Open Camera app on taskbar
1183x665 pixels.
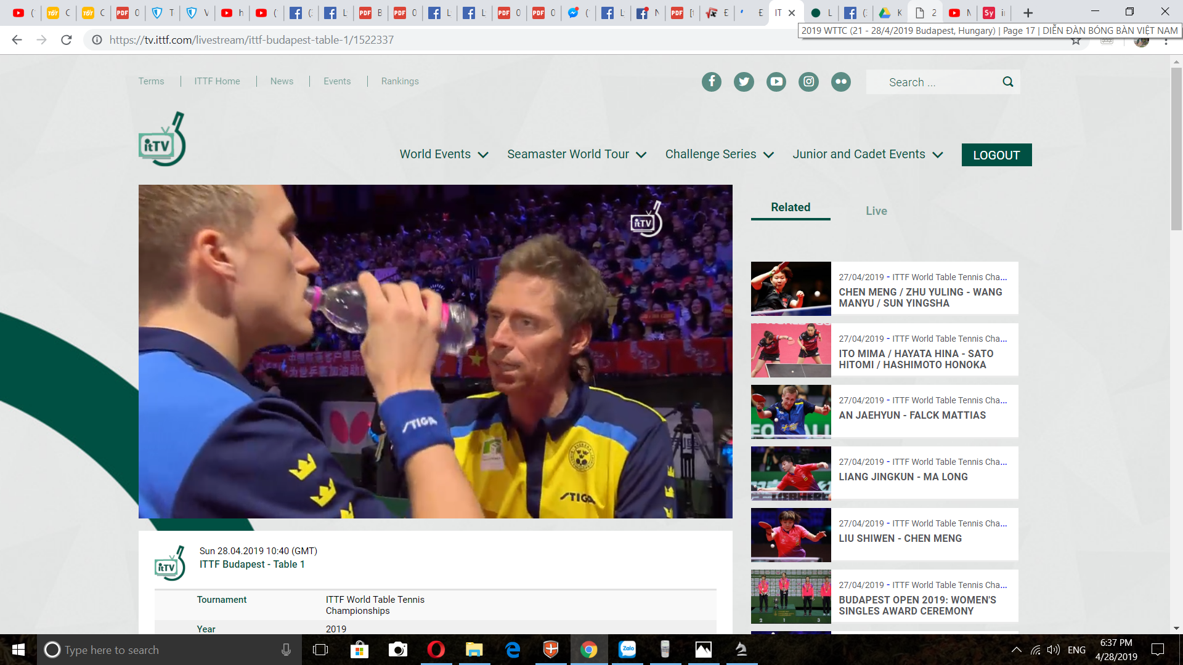click(x=398, y=650)
